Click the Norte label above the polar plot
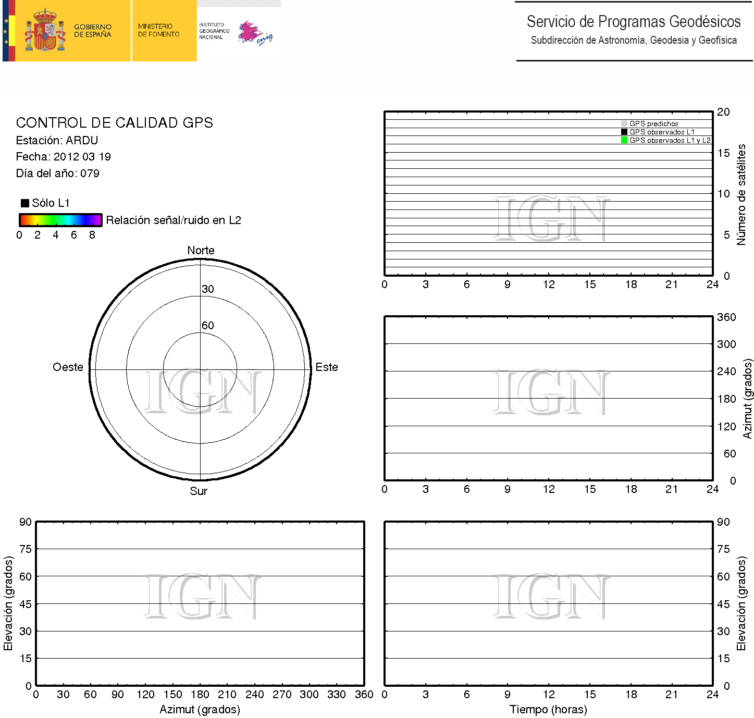 click(x=201, y=251)
